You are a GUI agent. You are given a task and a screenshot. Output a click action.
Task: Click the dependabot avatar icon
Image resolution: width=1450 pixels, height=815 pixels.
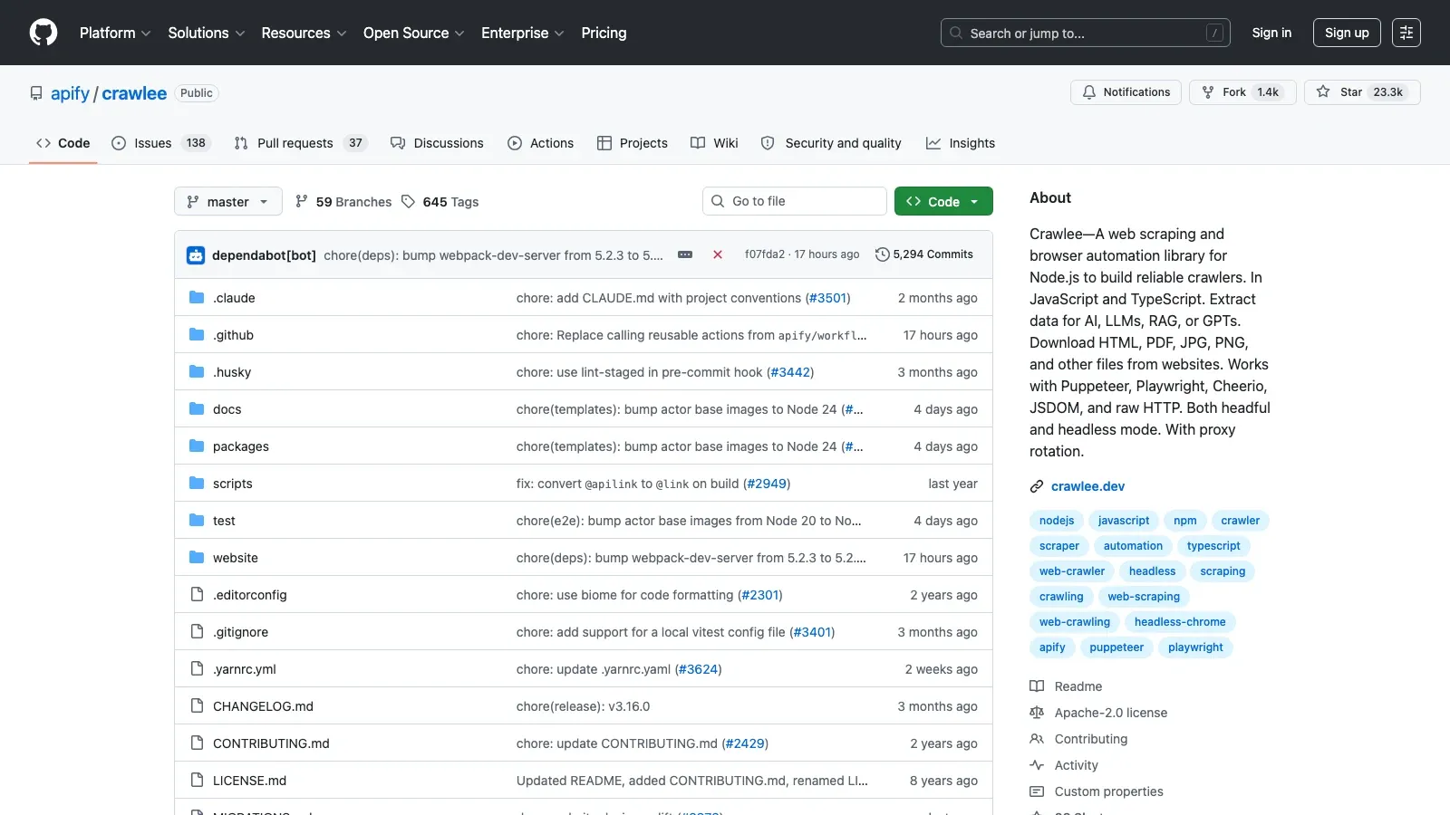coord(196,255)
